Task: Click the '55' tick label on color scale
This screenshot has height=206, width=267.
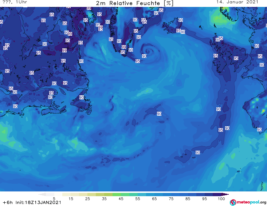Action: point(138,199)
